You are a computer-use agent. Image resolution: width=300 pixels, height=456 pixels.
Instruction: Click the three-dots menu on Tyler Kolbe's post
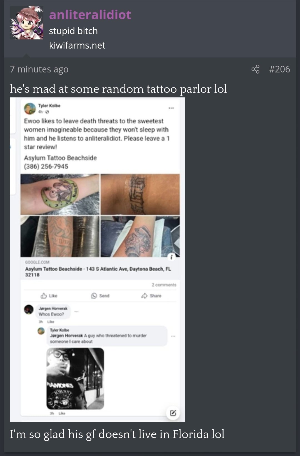[x=171, y=108]
